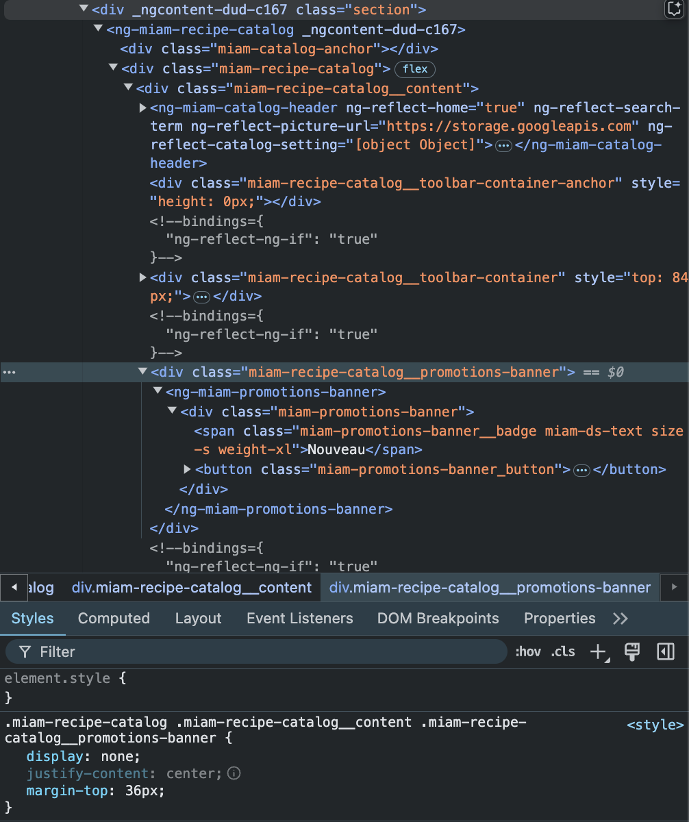Click the ellipsis inside ng-miam-catalog-header tag

tap(503, 146)
